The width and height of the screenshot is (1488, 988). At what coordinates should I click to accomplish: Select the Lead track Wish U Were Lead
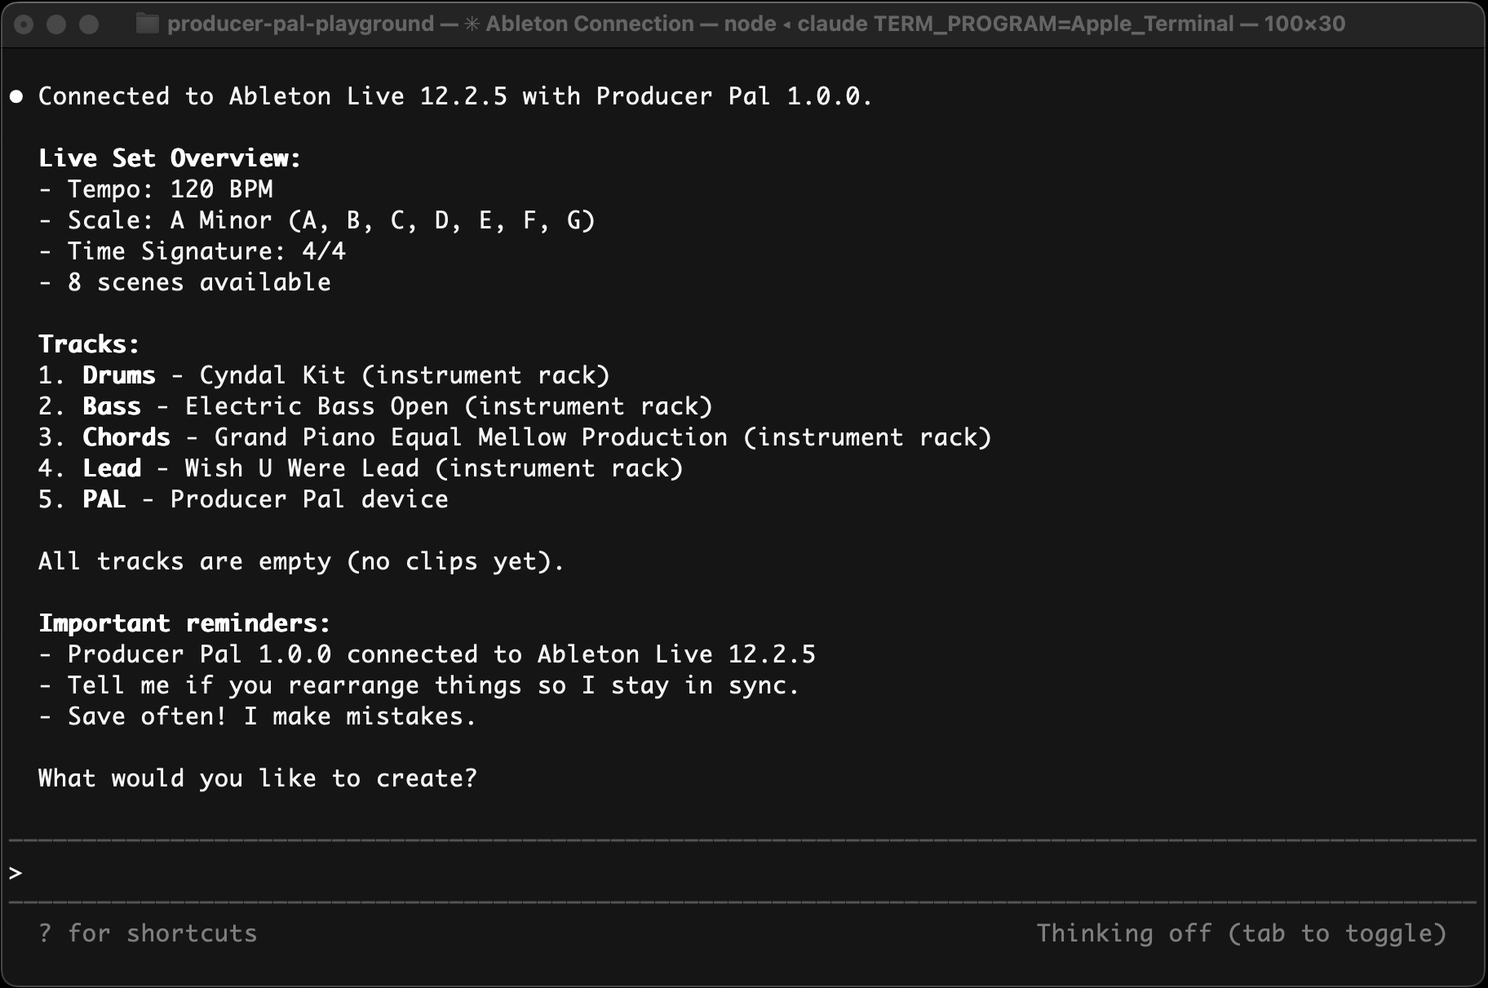coord(359,467)
